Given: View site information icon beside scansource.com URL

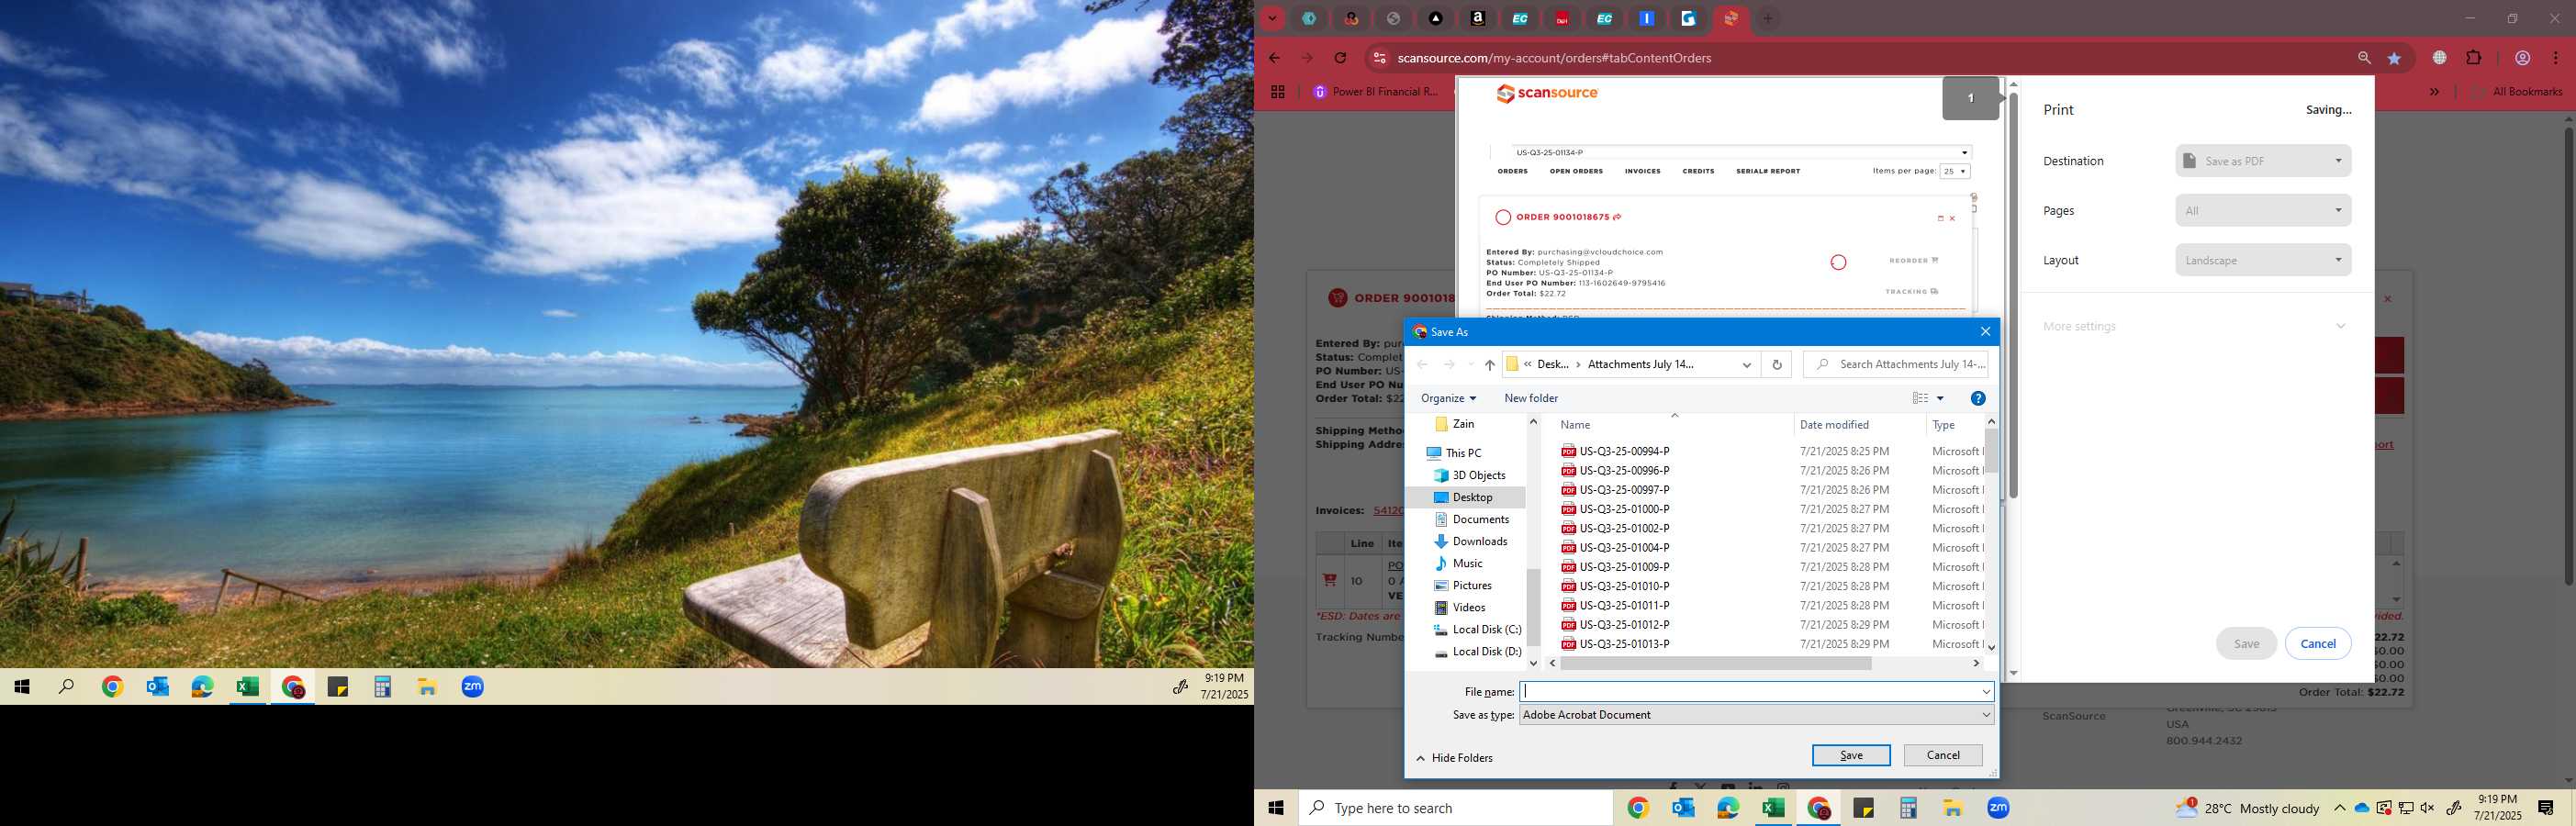Looking at the screenshot, I should pos(1379,58).
